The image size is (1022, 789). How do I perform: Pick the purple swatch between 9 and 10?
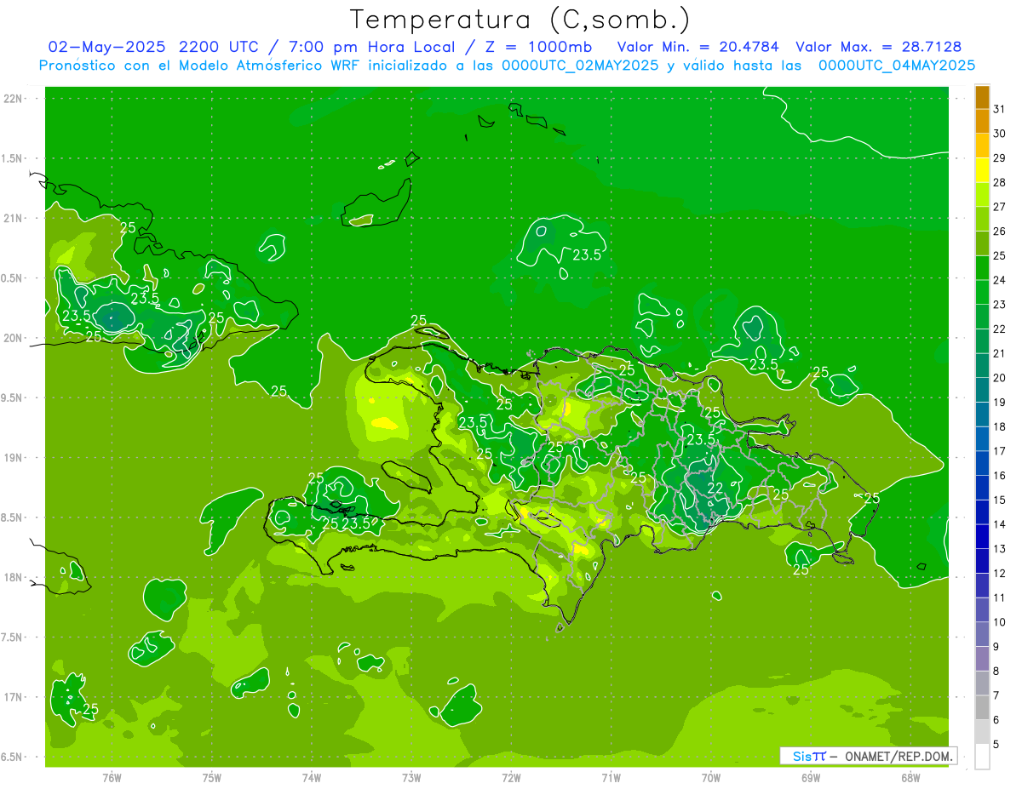tap(982, 635)
